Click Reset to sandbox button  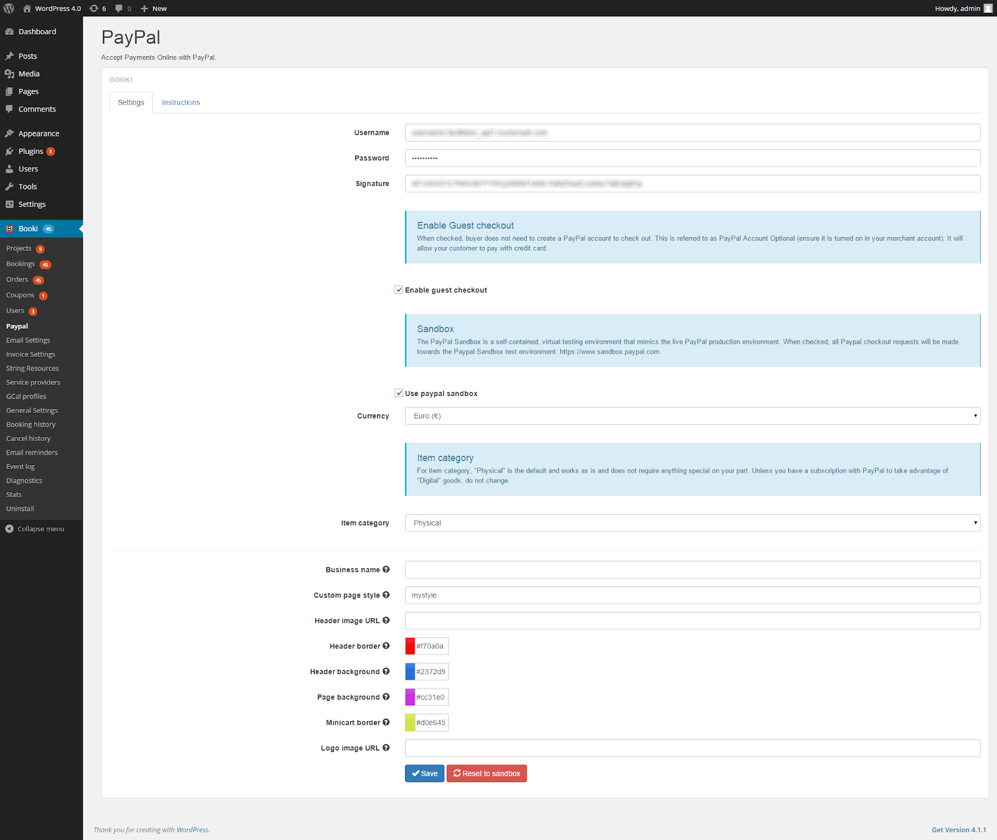coord(487,773)
